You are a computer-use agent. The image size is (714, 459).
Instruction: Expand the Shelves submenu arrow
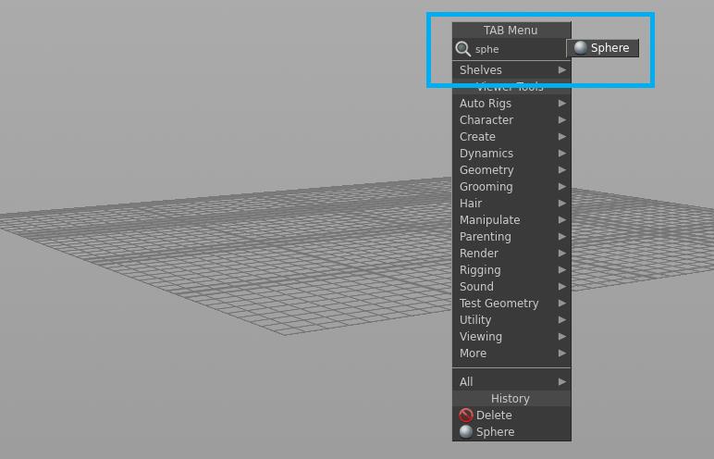tap(561, 70)
